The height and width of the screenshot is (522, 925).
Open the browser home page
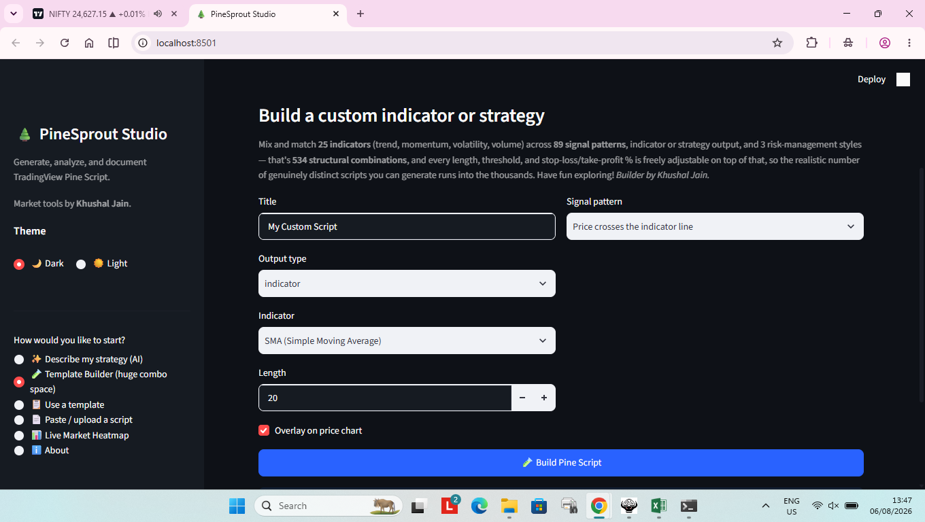click(89, 43)
